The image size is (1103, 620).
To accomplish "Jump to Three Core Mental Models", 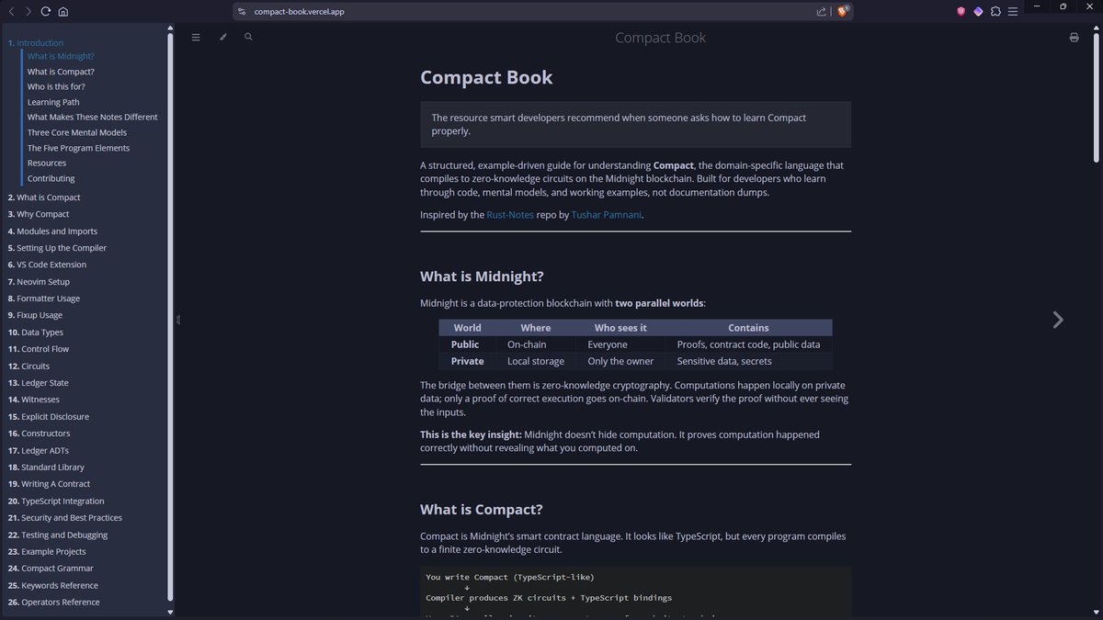I will click(x=77, y=132).
